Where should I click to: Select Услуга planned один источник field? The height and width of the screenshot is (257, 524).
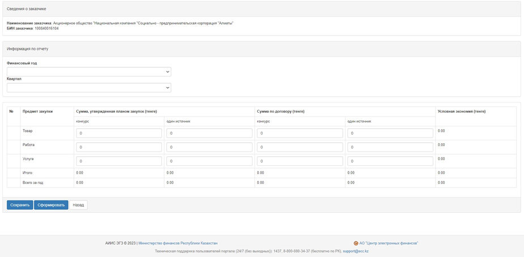pos(209,161)
